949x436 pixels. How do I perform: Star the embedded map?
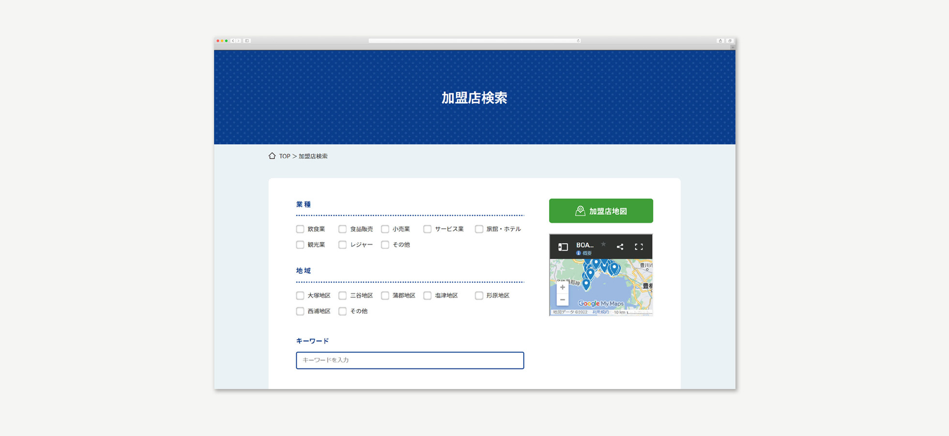tap(603, 244)
